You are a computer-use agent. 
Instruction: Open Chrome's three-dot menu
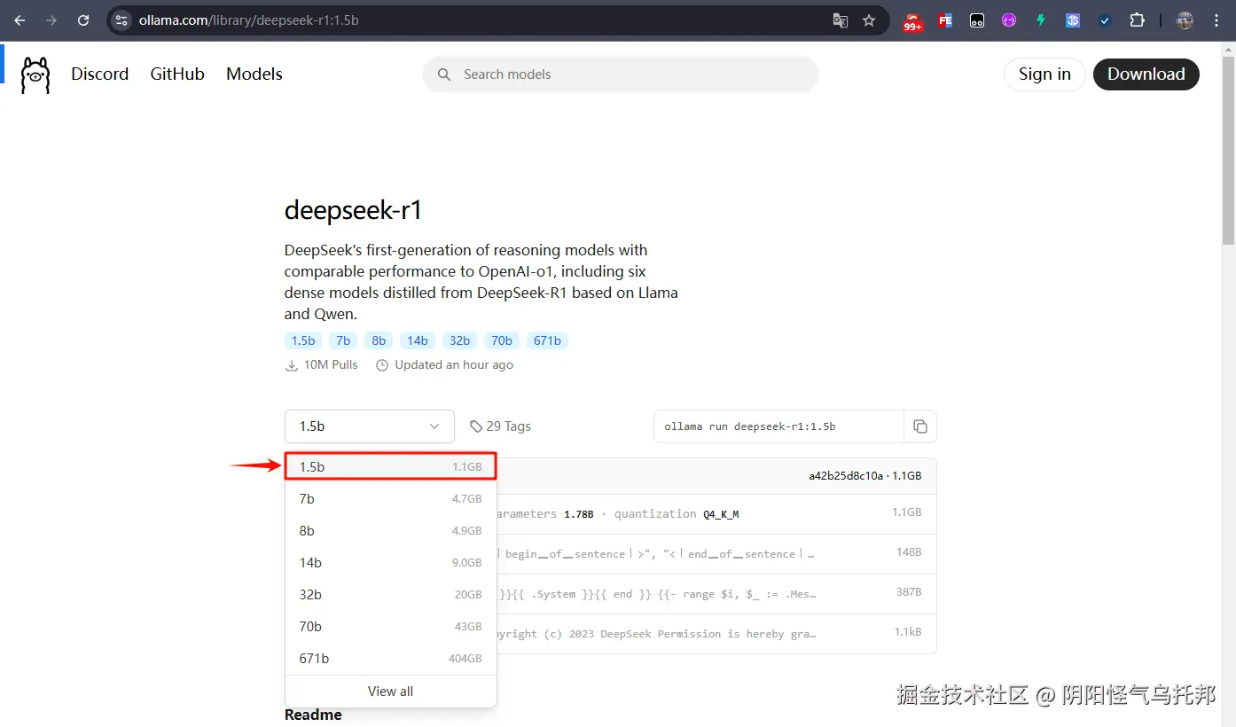[x=1216, y=20]
